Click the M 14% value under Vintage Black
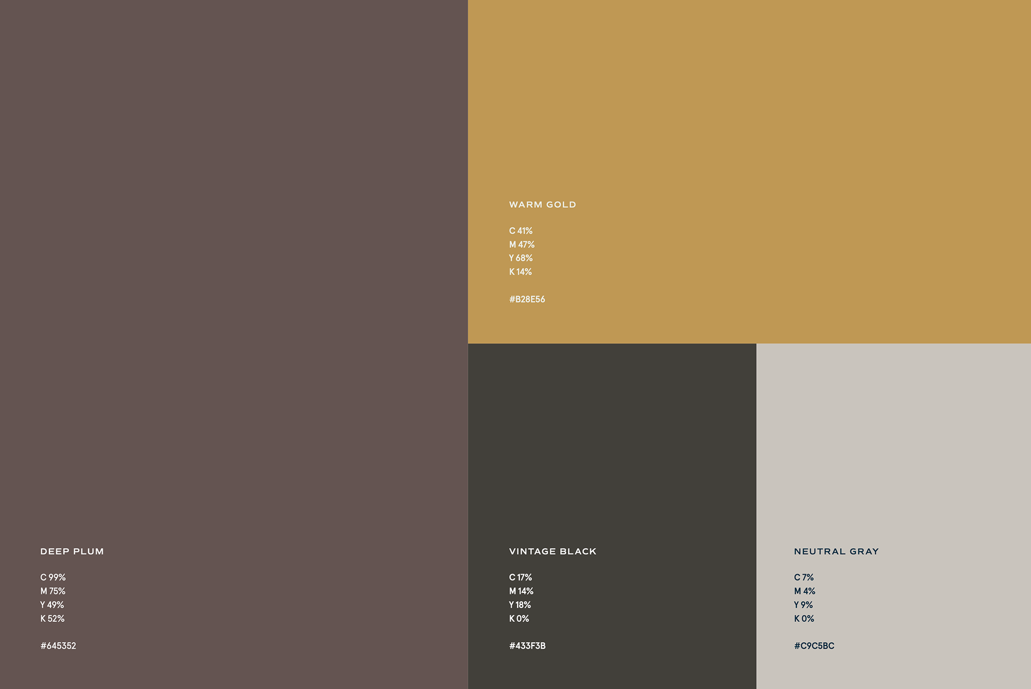The image size is (1031, 689). (521, 591)
